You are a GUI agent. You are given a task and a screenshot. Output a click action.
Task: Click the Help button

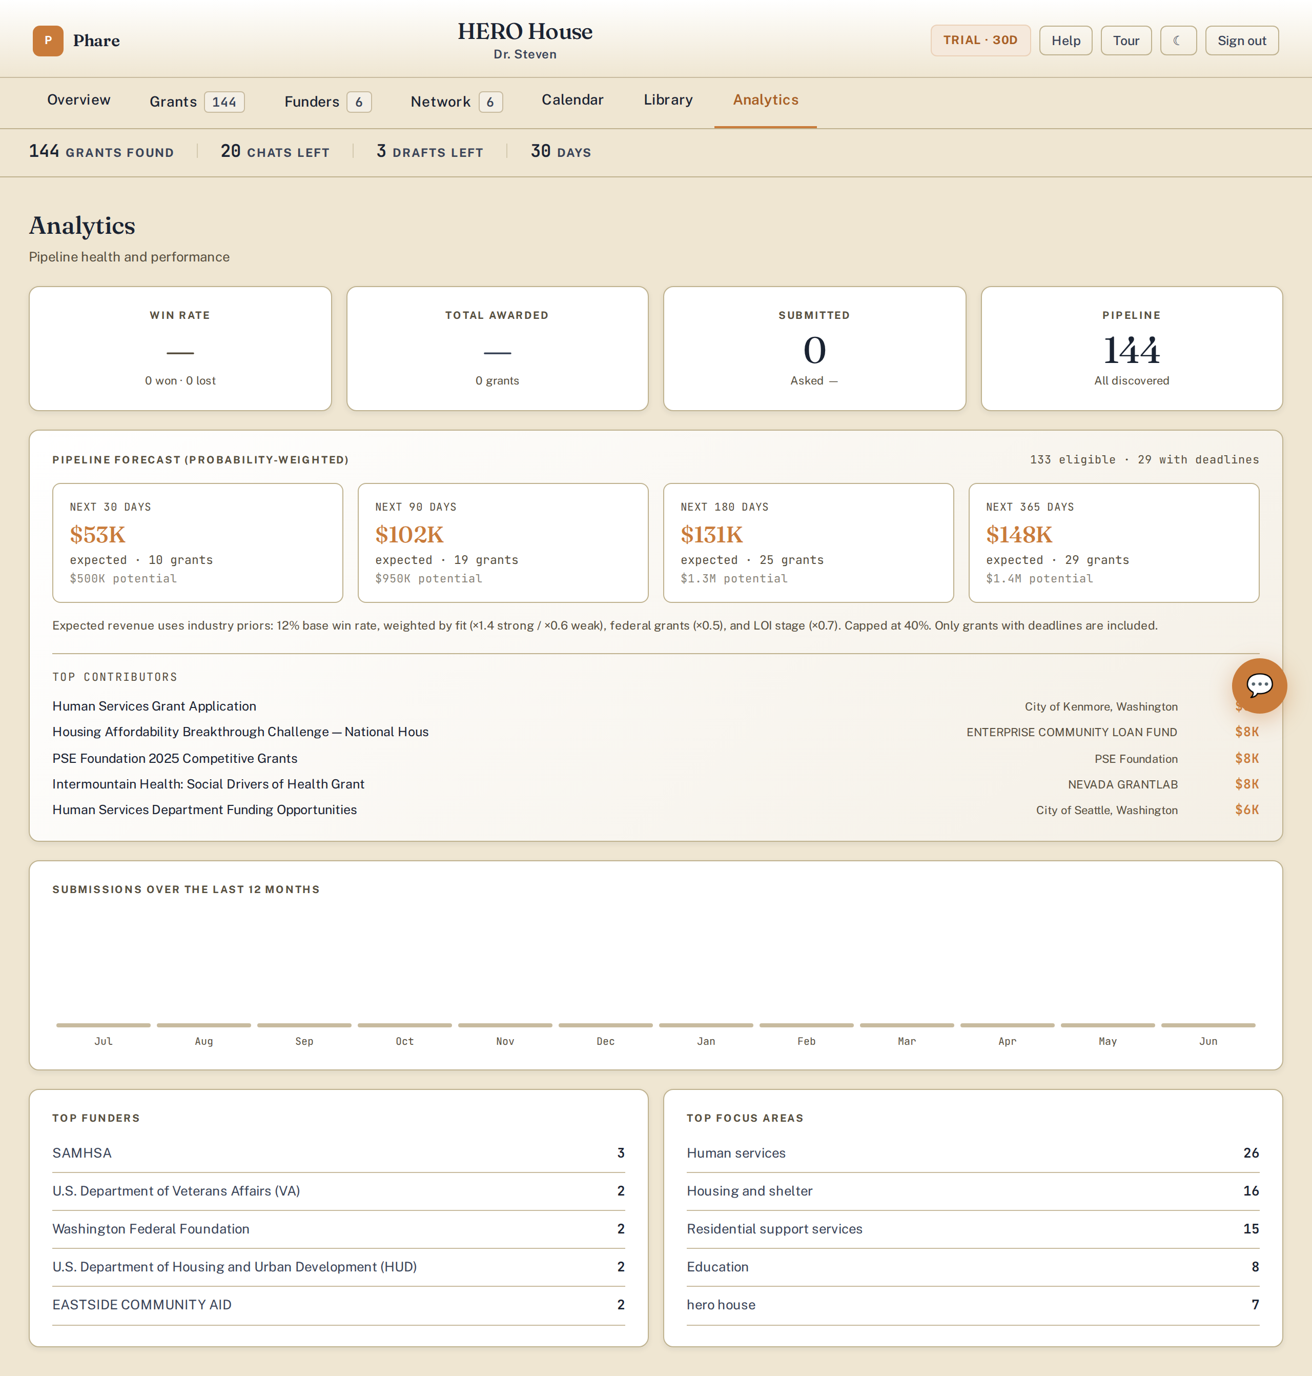point(1065,41)
